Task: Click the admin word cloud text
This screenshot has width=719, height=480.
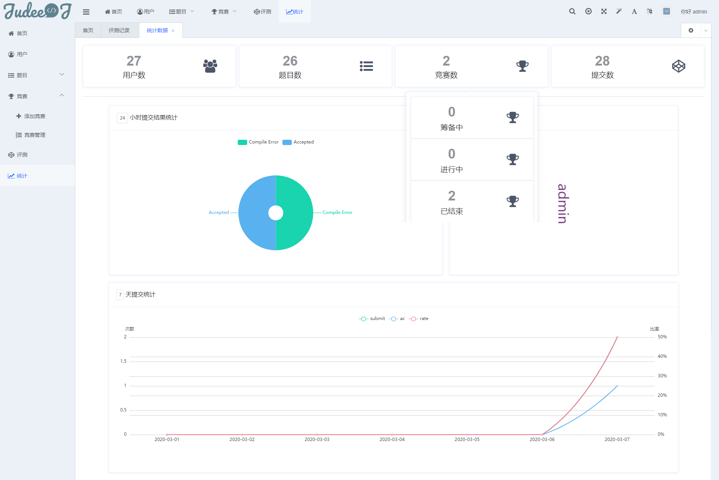Action: click(x=563, y=203)
